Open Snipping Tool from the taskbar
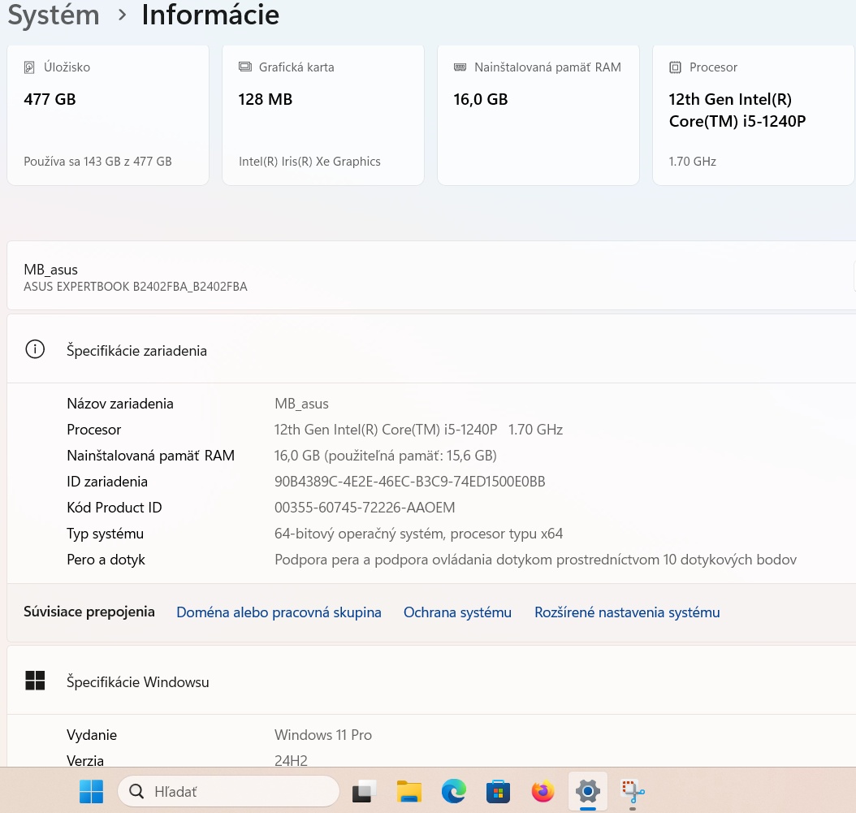This screenshot has height=813, width=856. coord(632,791)
